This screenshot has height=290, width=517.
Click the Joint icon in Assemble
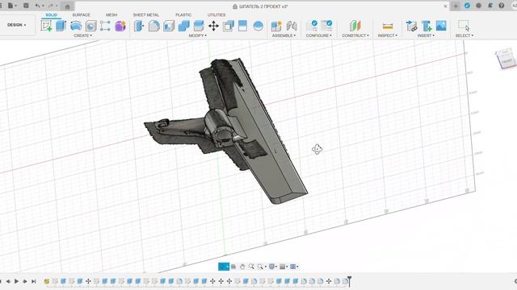292,26
